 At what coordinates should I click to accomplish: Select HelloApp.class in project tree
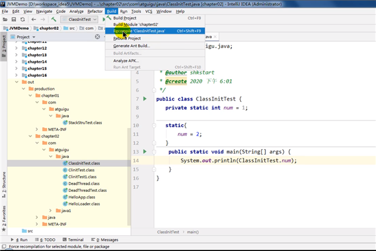82,197
